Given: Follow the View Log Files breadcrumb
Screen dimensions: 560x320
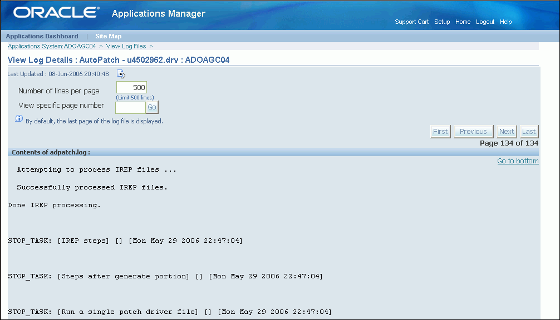Looking at the screenshot, I should pyautogui.click(x=126, y=46).
